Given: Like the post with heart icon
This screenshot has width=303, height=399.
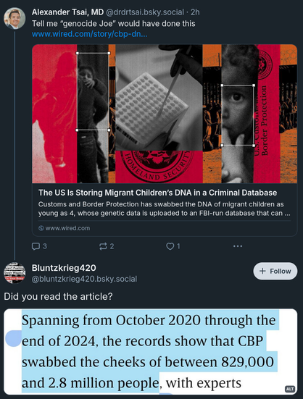Looking at the screenshot, I should [x=170, y=246].
